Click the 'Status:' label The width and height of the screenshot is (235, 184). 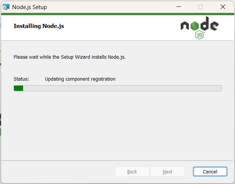[21, 79]
